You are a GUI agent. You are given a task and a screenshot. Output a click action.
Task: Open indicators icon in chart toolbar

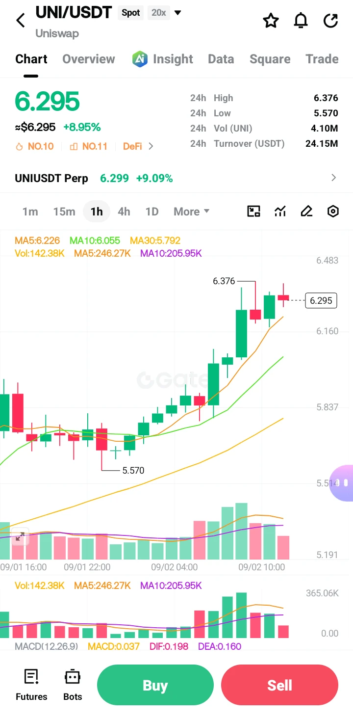280,212
